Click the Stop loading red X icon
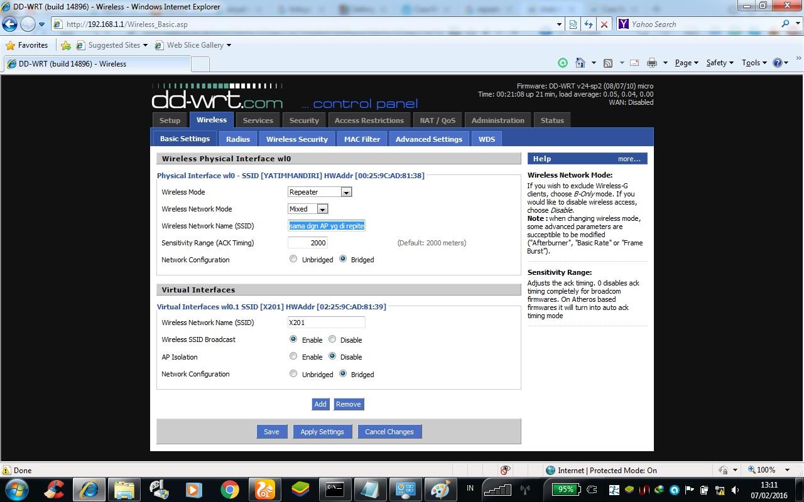The width and height of the screenshot is (804, 502). (x=604, y=24)
